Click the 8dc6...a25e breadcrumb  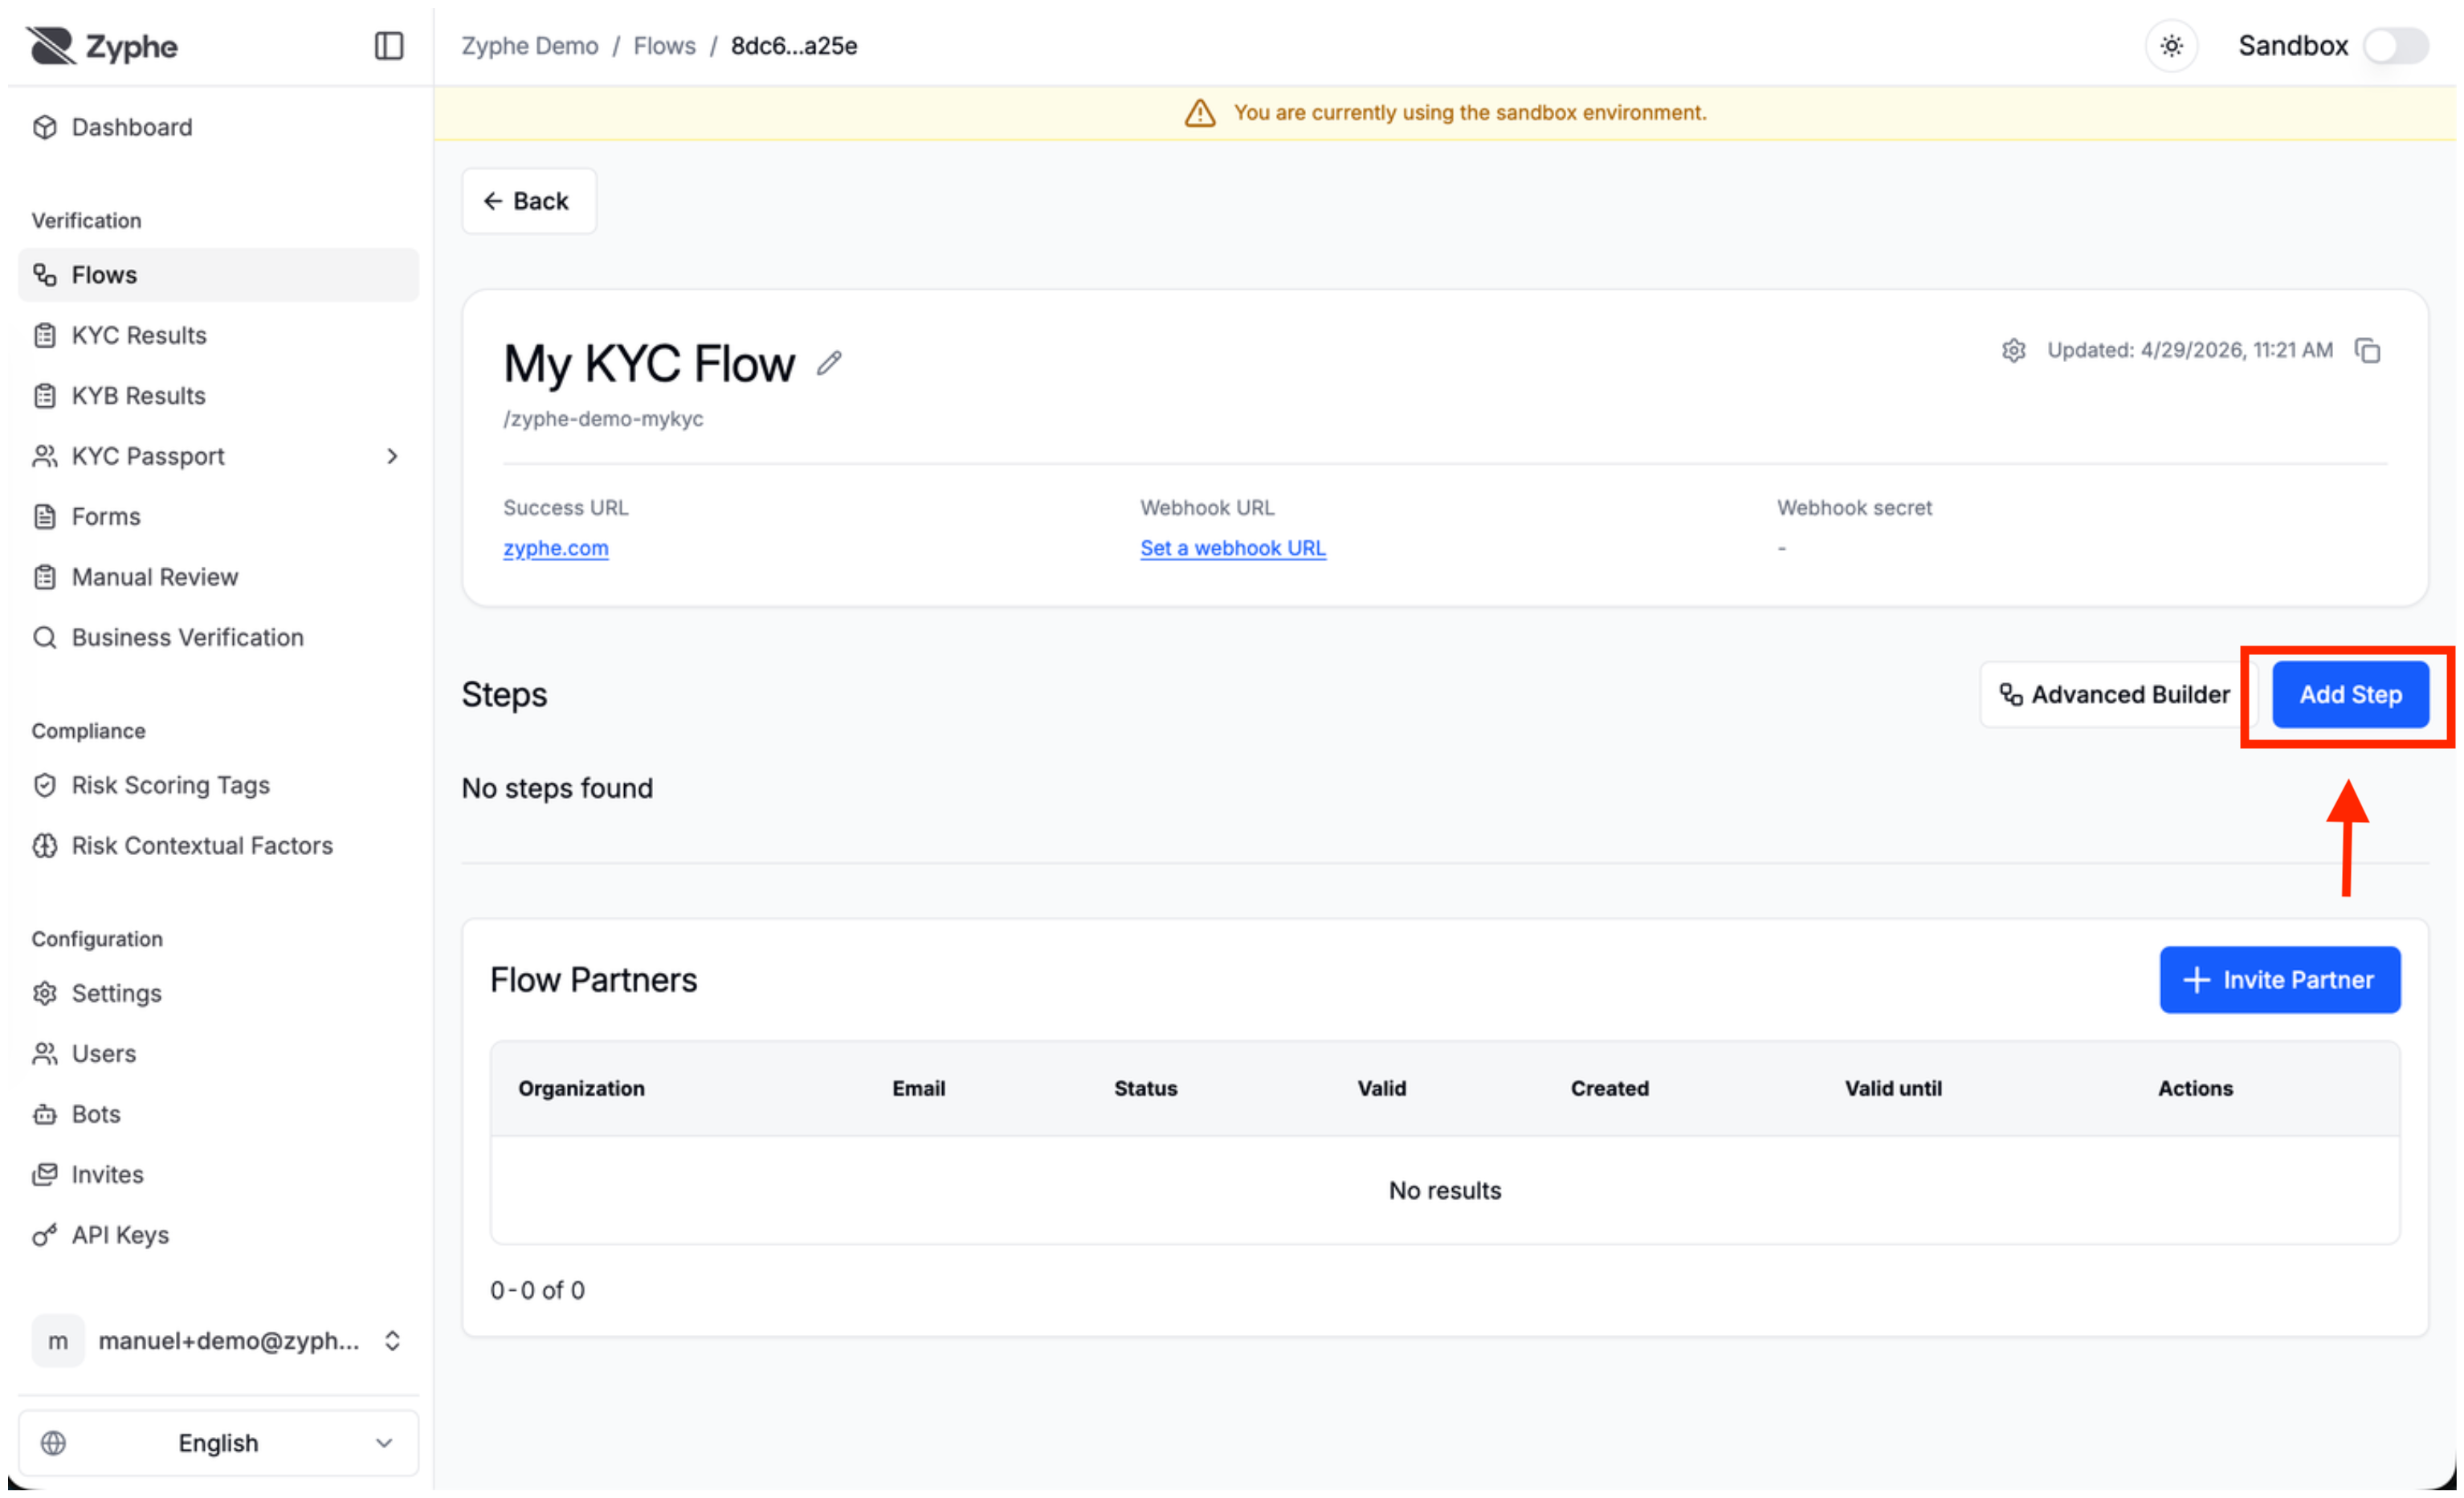pos(794,46)
